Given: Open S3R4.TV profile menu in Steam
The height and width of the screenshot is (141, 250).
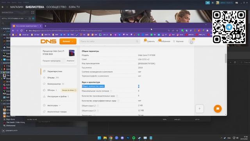Looking at the screenshot, I should point(74,7).
